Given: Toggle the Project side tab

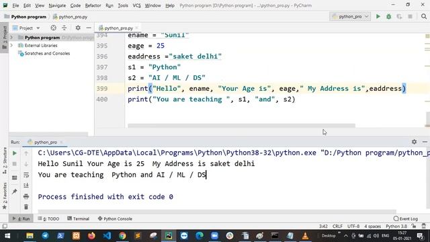Looking at the screenshot, I should tap(5, 38).
